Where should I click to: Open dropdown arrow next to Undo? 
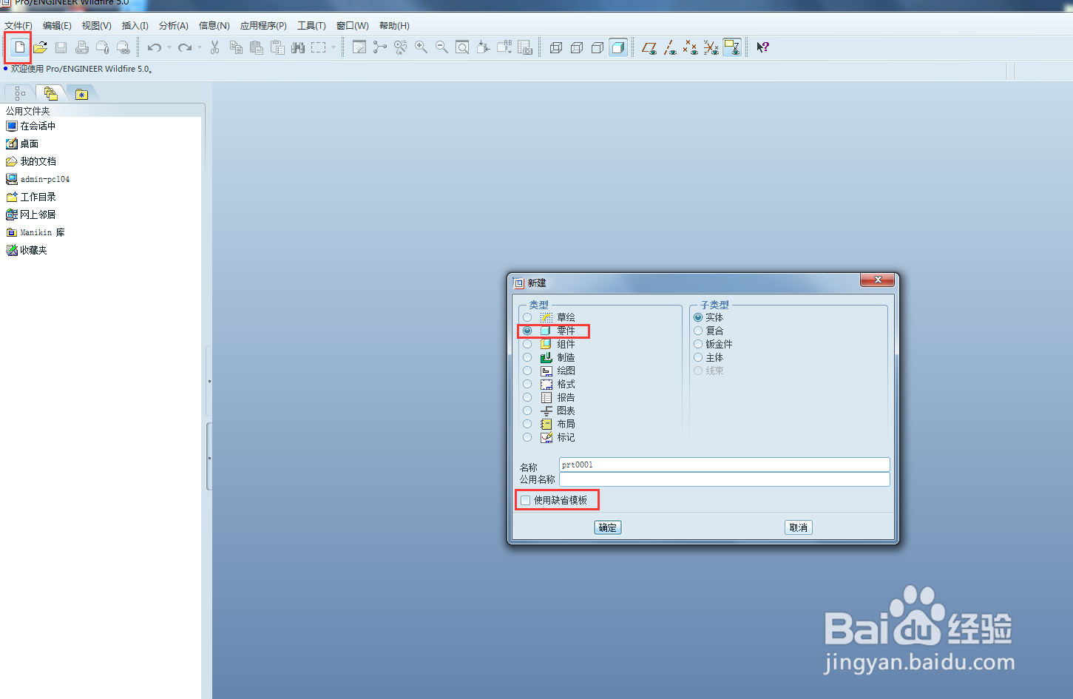point(169,47)
